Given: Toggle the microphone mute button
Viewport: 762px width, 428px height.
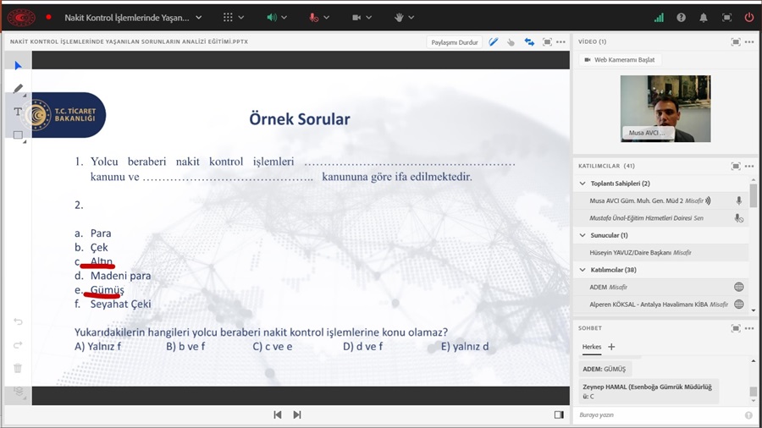Looking at the screenshot, I should tap(314, 17).
